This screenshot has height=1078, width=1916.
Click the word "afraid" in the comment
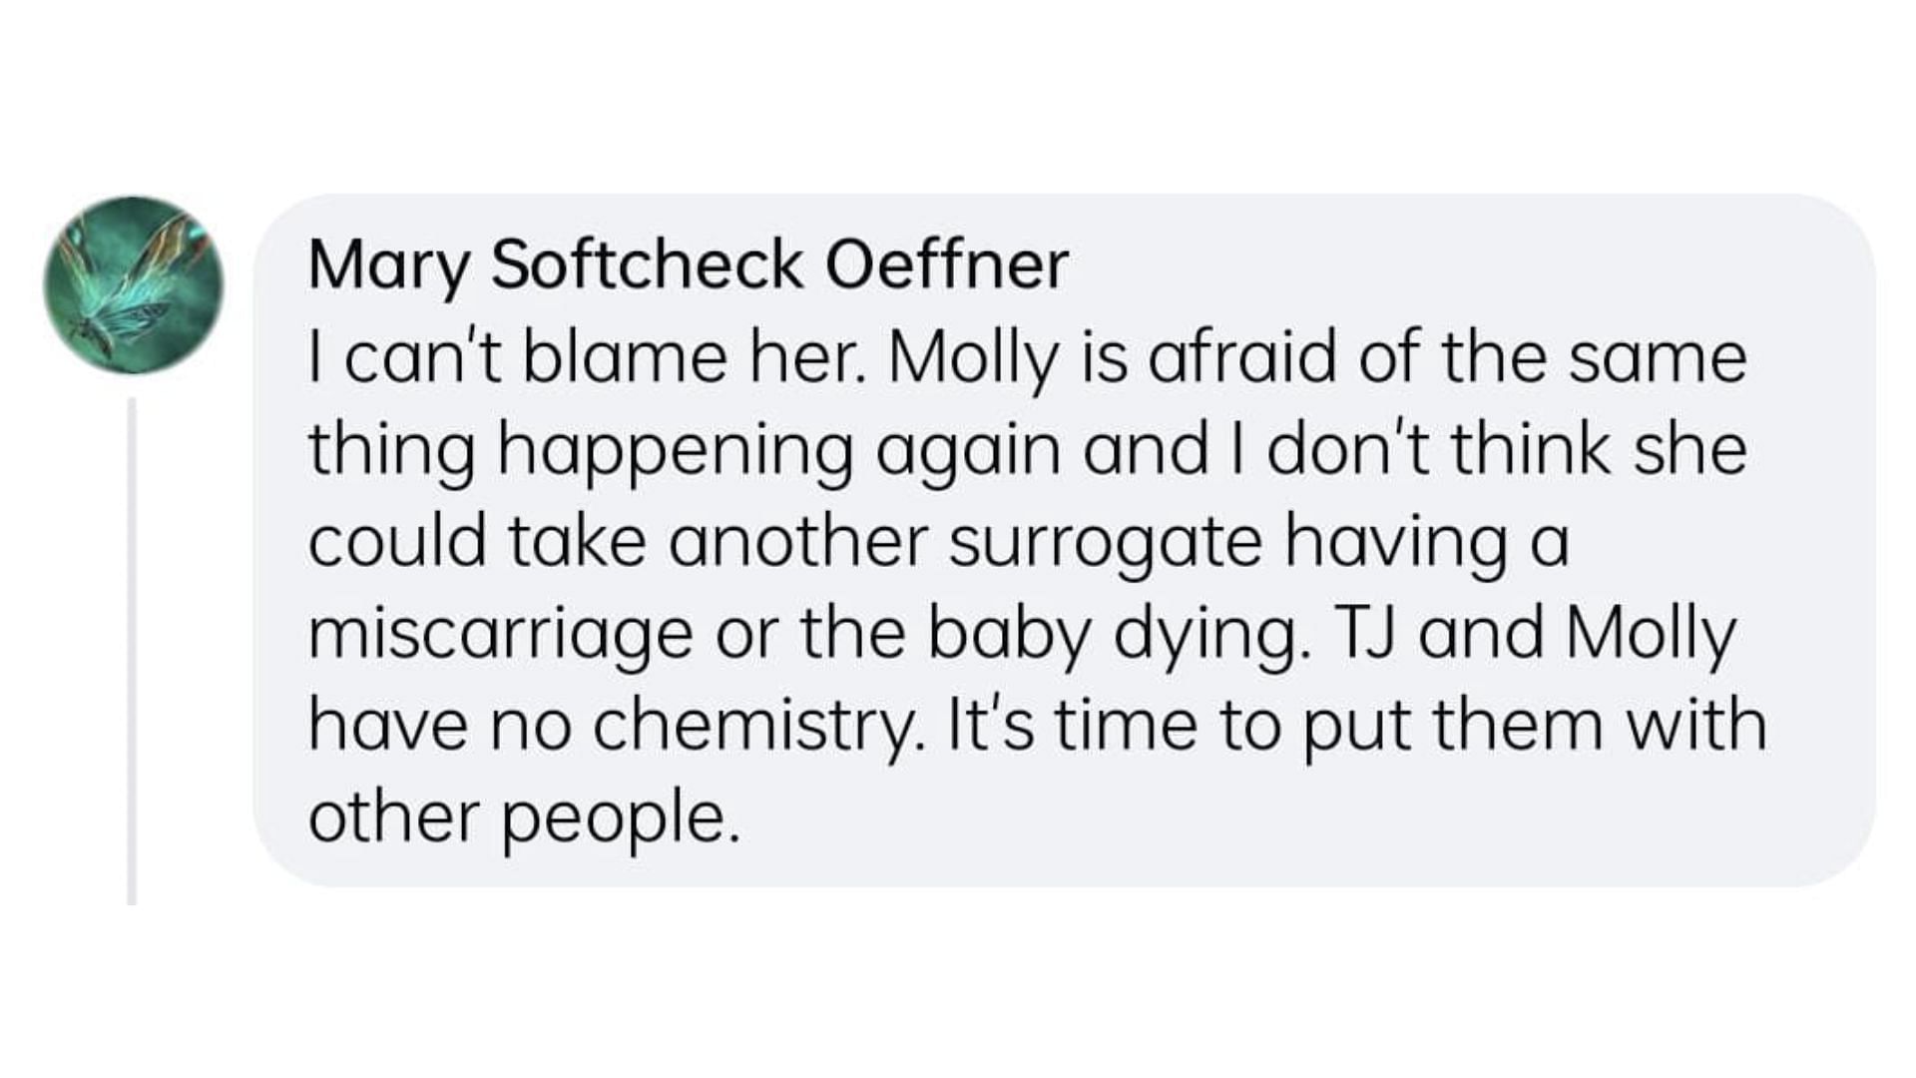(1241, 358)
